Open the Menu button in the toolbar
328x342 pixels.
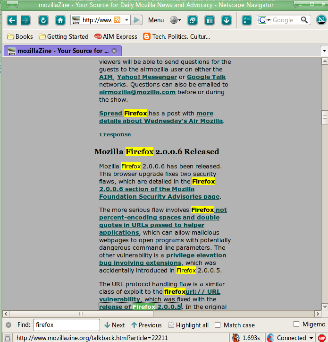[x=156, y=20]
